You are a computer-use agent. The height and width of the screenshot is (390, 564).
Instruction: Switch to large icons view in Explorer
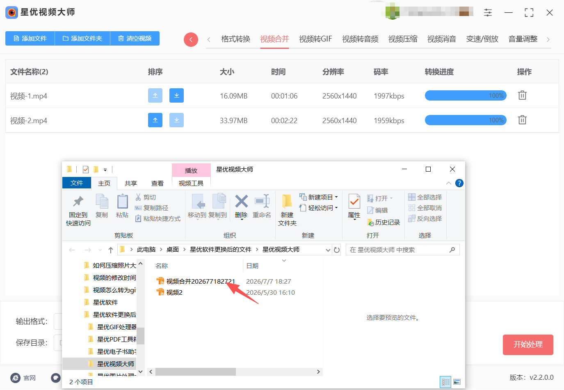click(457, 382)
